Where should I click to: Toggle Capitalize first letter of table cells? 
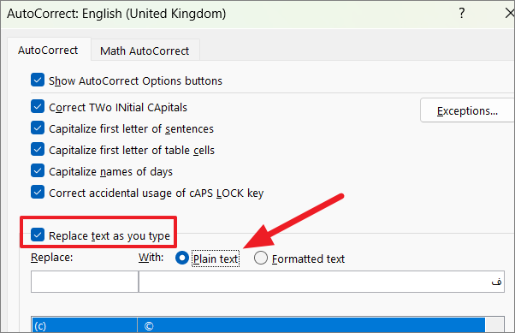click(x=38, y=149)
